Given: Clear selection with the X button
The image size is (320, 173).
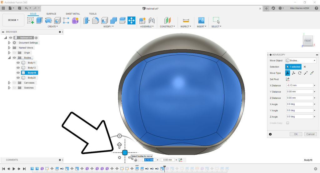Looking at the screenshot, I should click(x=305, y=67).
